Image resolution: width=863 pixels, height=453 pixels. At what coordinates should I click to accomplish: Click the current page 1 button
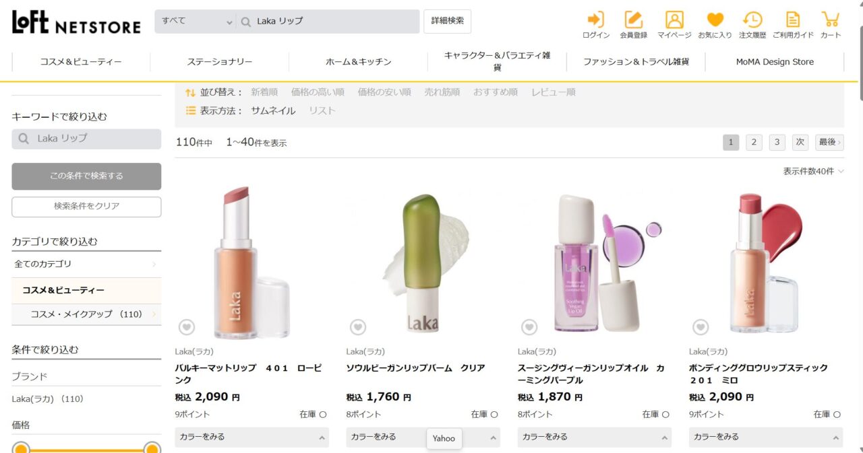731,142
